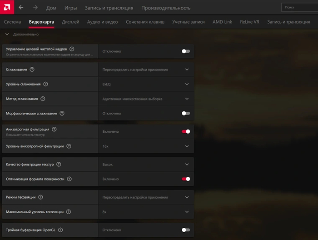The image size is (318, 240).
Task: Open Метод сглаживания dropdown
Action: coord(187,99)
